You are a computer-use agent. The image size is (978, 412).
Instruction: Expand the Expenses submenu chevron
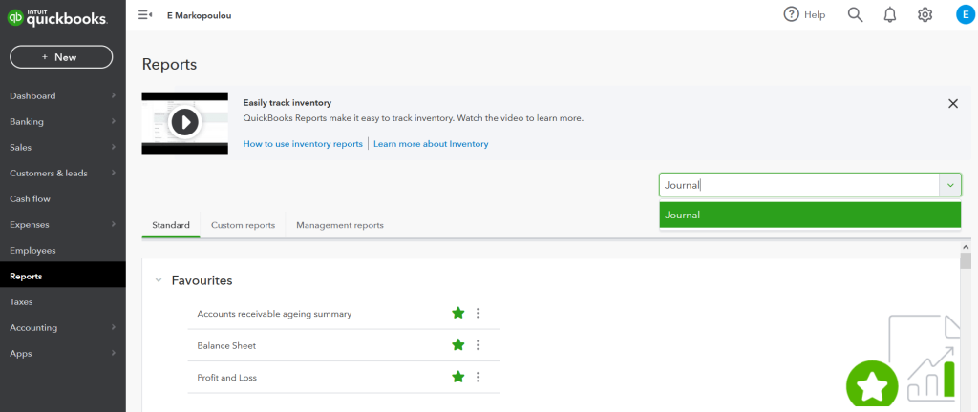[113, 225]
